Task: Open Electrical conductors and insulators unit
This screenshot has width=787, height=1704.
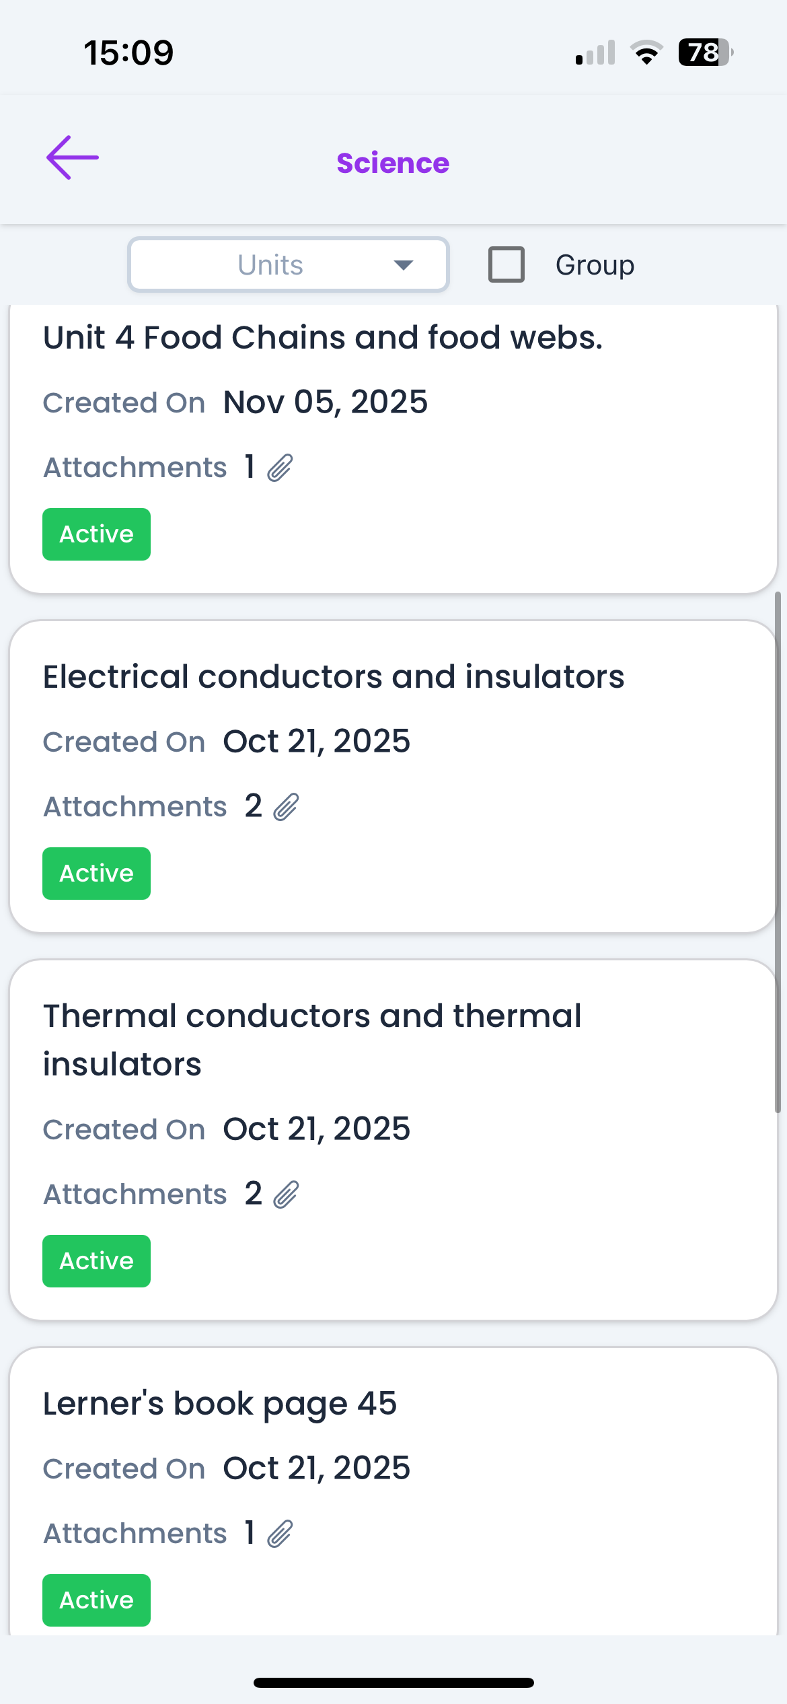Action: pyautogui.click(x=334, y=677)
